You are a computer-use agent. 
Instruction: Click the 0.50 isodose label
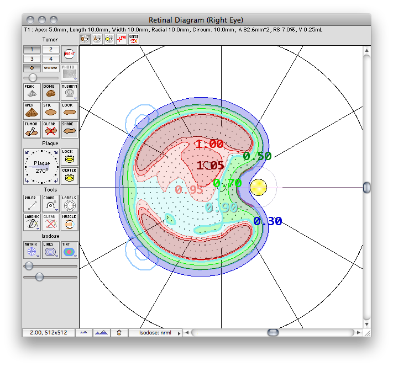[x=257, y=156]
